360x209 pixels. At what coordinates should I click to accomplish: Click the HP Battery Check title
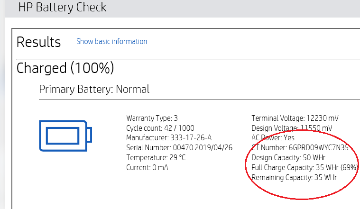coord(62,7)
